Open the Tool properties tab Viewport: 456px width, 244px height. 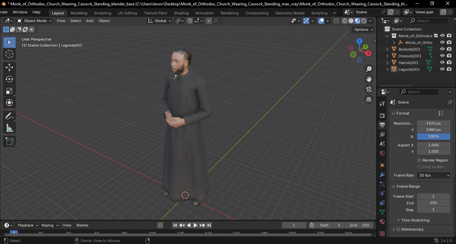click(x=382, y=104)
